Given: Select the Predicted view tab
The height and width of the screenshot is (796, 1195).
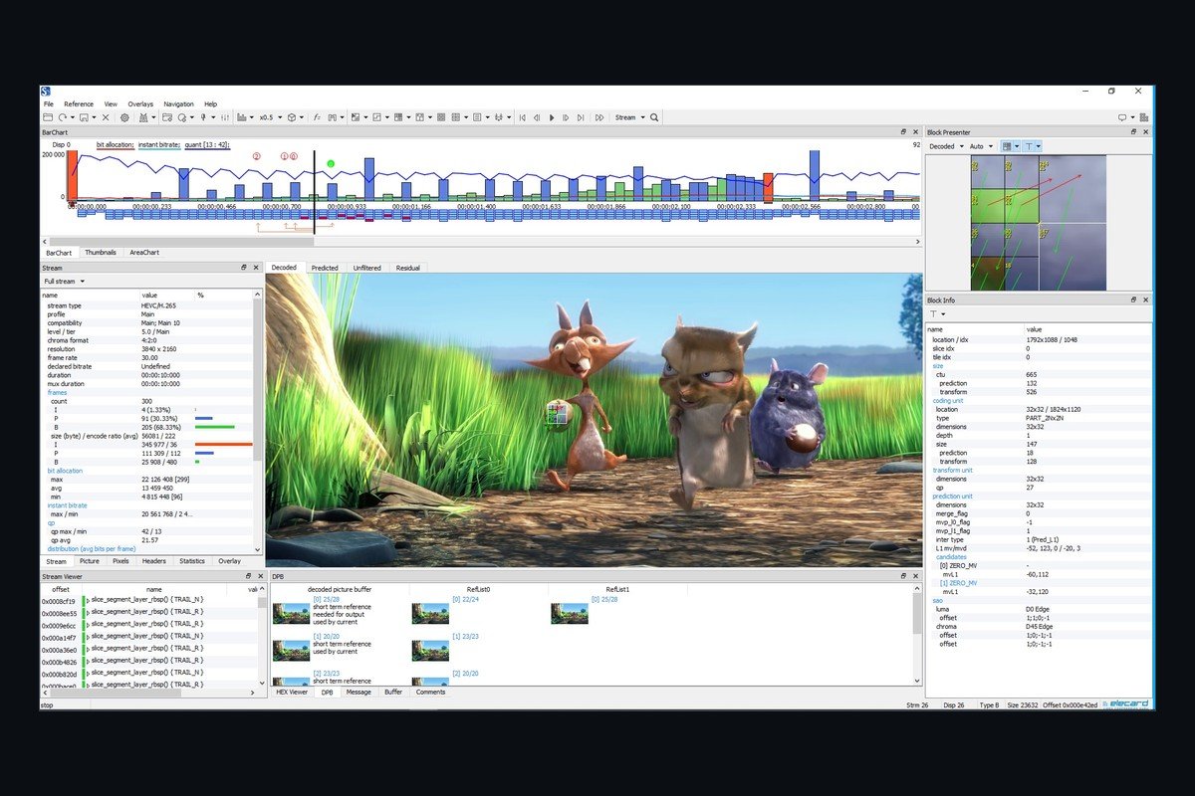Looking at the screenshot, I should [x=325, y=268].
